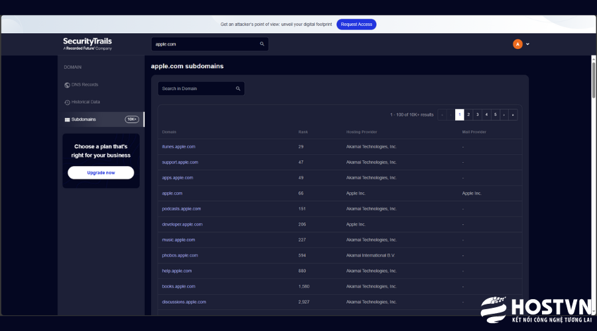Screen dimensions: 597x331
Task: Click rank value 2,927
Action: click(304, 302)
